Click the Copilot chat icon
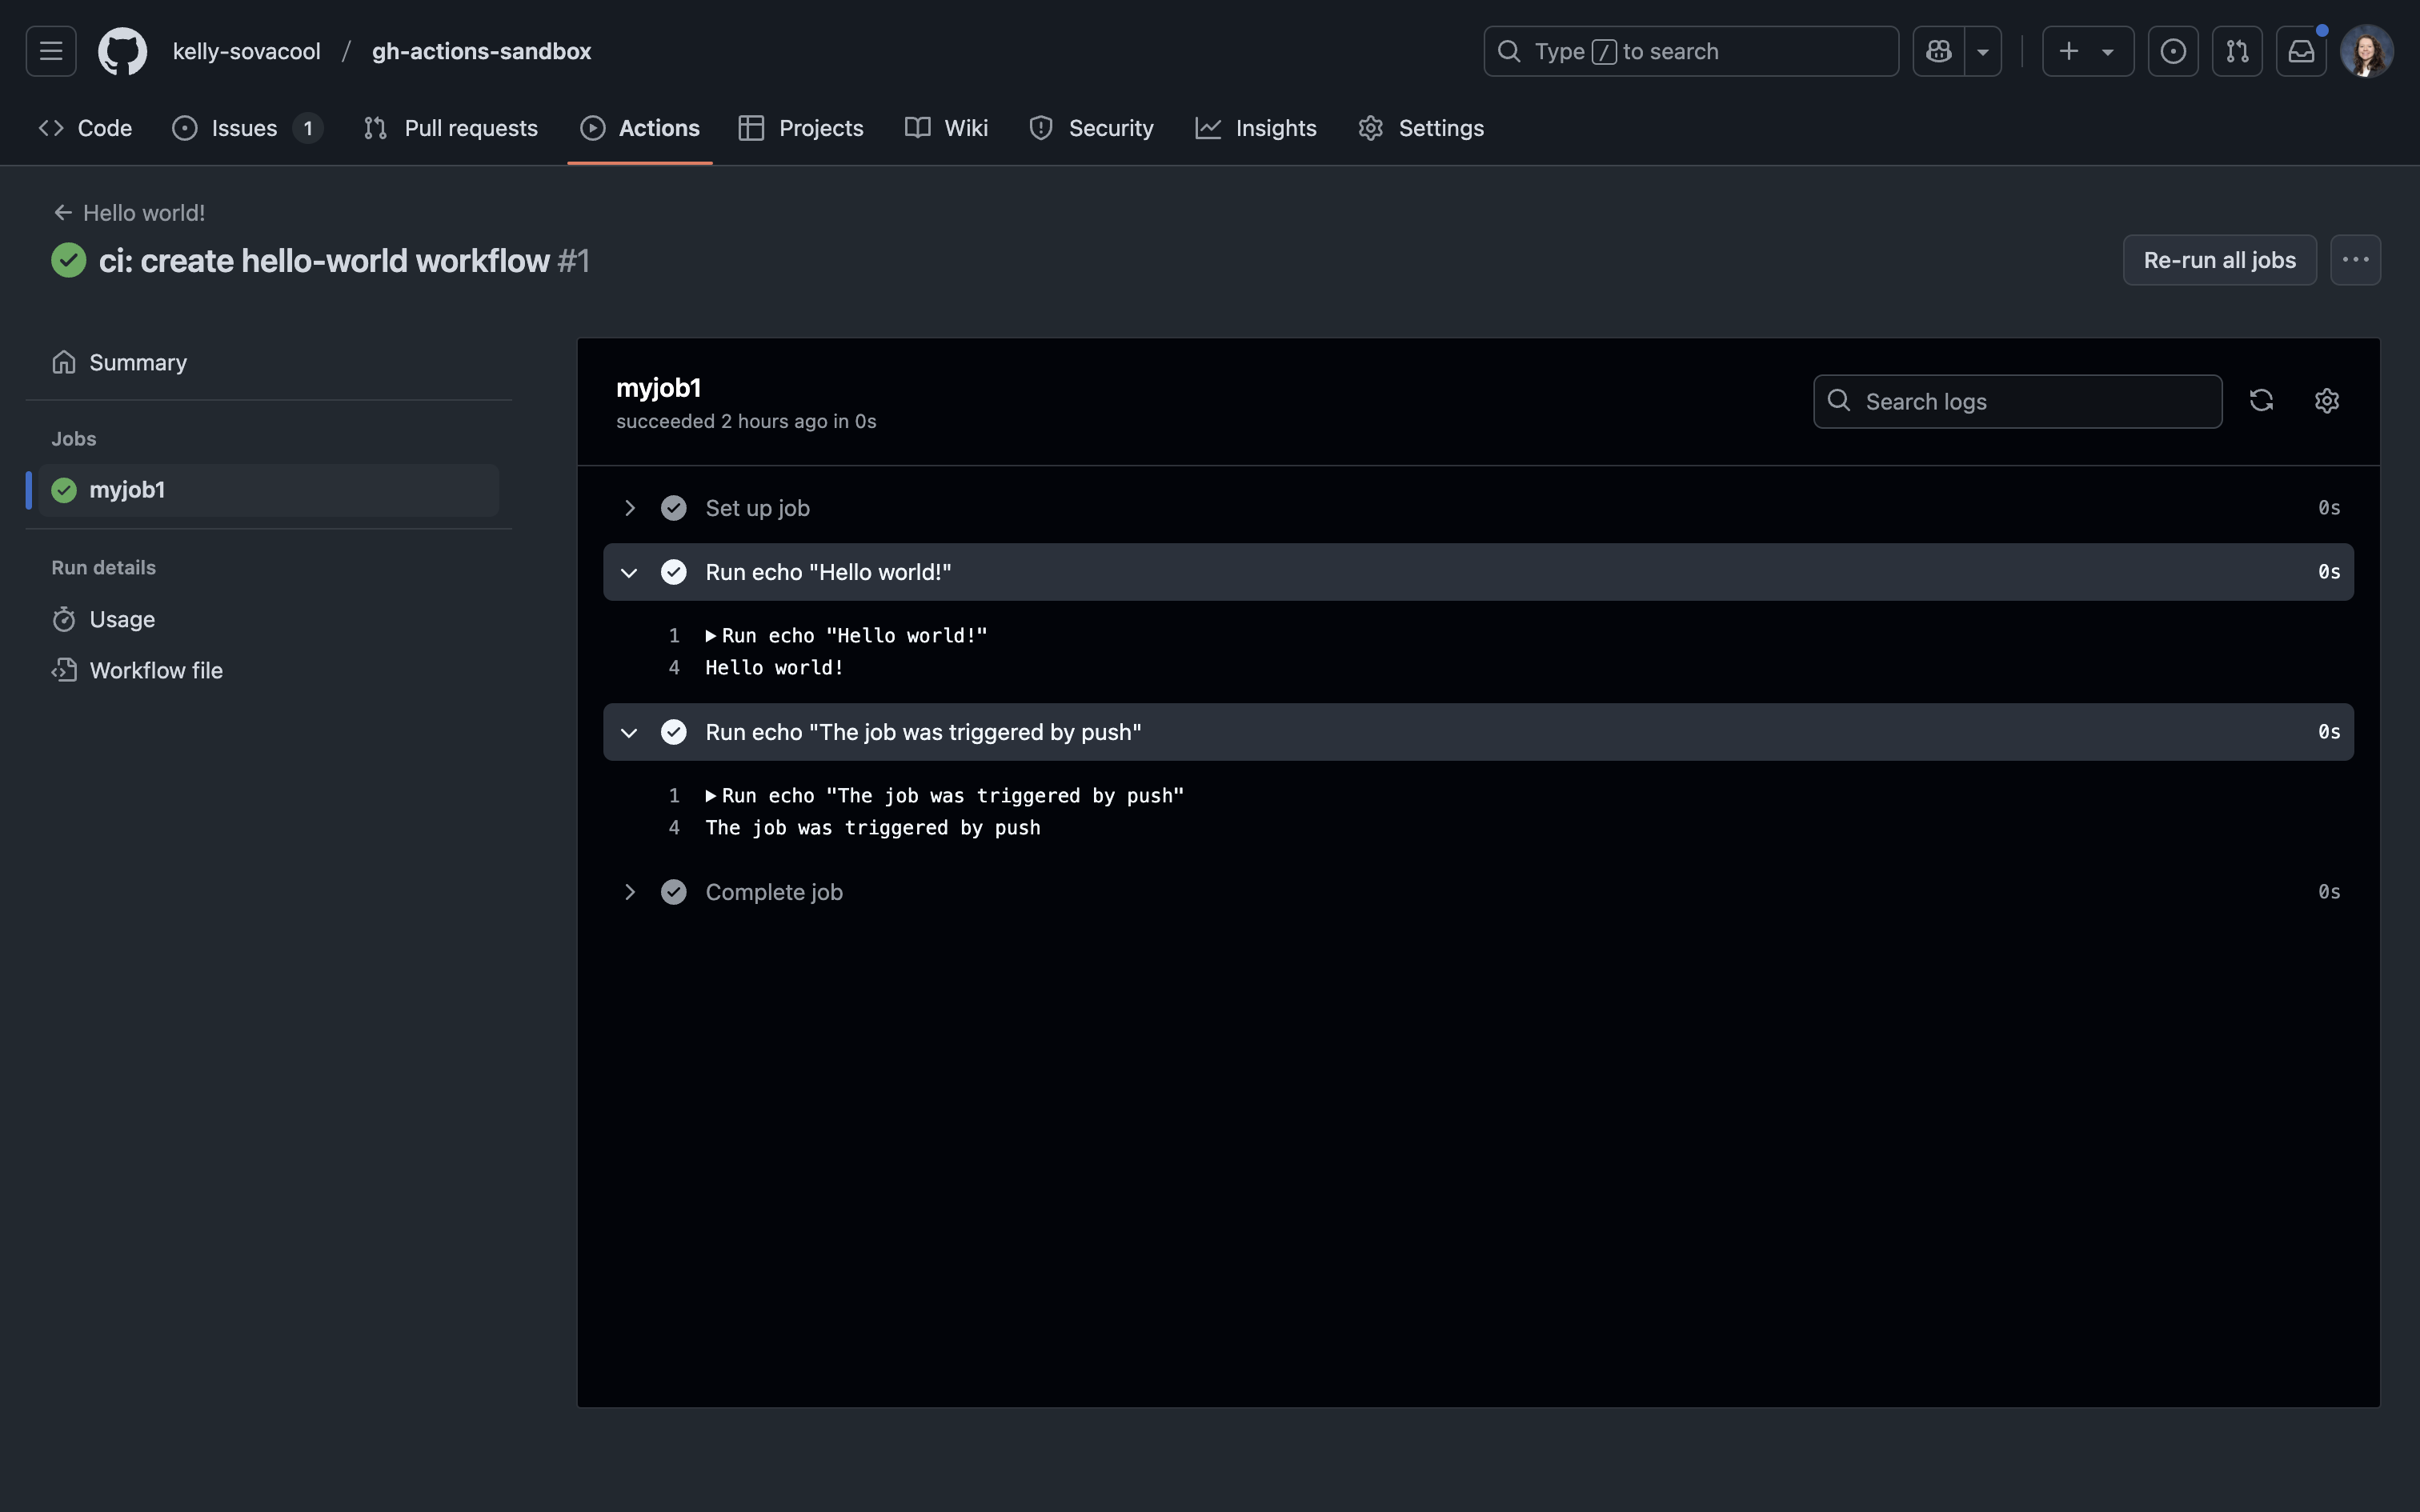The height and width of the screenshot is (1512, 2420). pos(1938,51)
